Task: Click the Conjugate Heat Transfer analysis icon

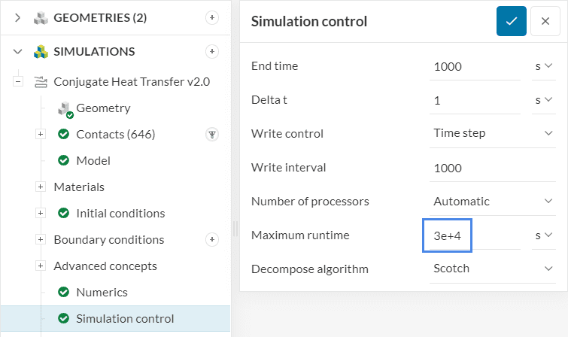Action: pos(41,81)
